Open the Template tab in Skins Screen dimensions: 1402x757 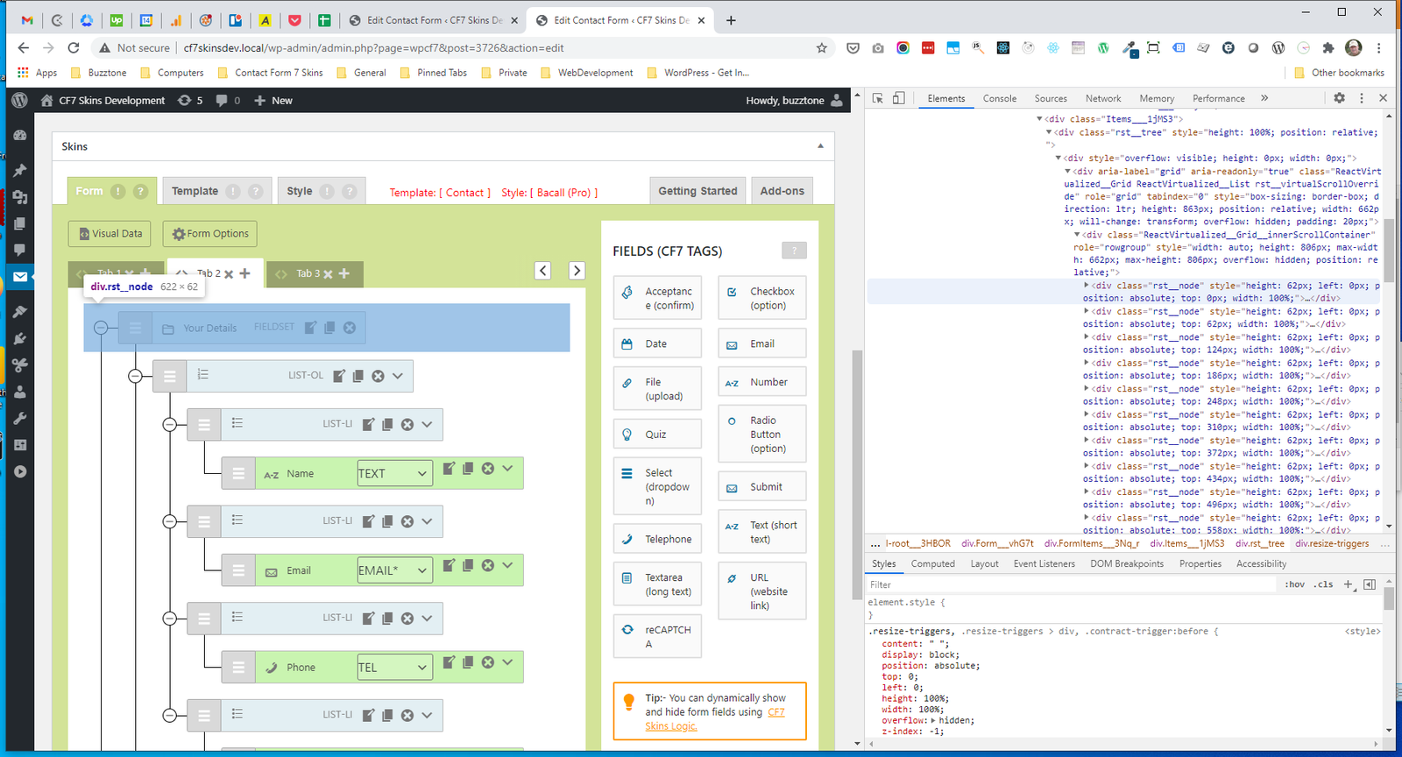pos(195,191)
